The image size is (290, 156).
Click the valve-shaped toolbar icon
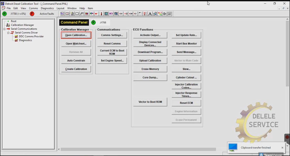click(x=165, y=14)
